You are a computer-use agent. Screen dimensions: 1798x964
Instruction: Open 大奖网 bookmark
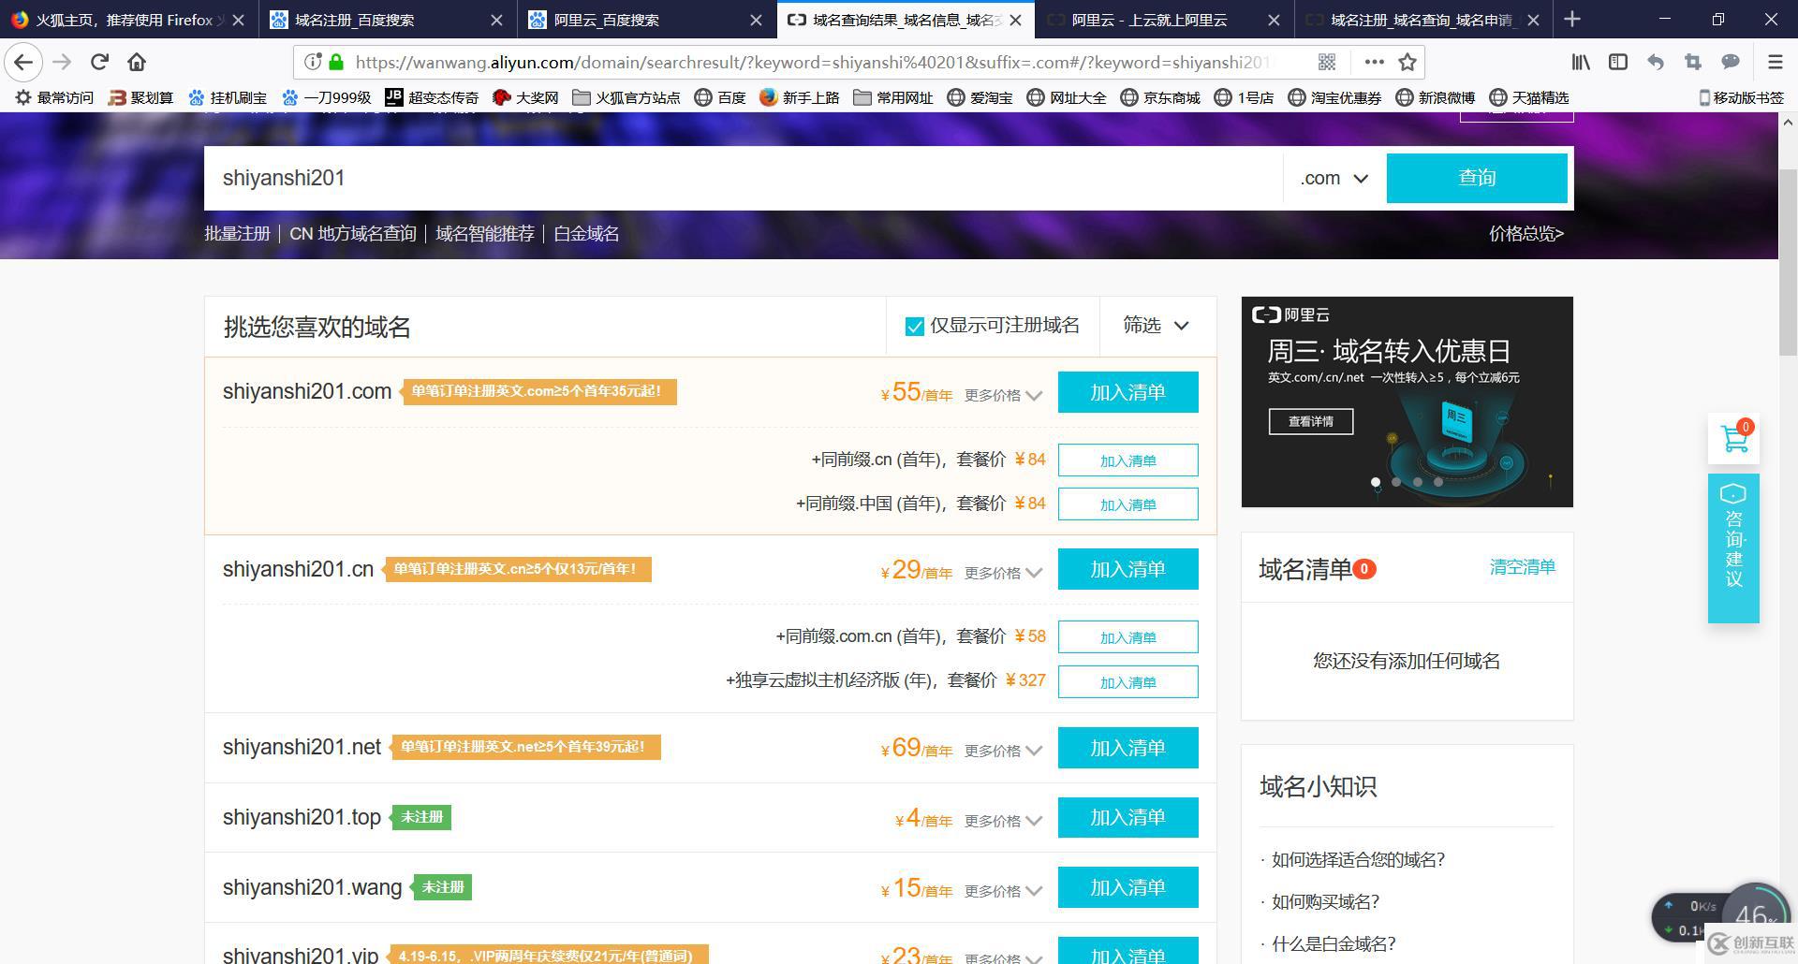[525, 97]
